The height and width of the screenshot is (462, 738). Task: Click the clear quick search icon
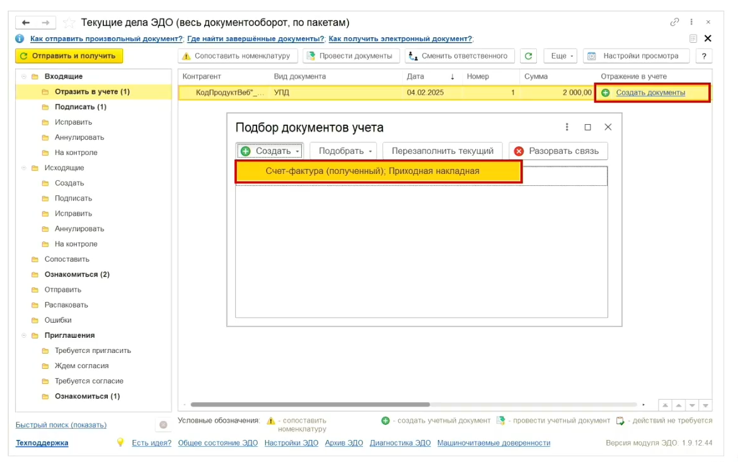163,425
